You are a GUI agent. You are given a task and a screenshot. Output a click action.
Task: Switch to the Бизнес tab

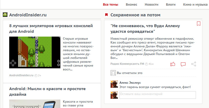pos(131,5)
